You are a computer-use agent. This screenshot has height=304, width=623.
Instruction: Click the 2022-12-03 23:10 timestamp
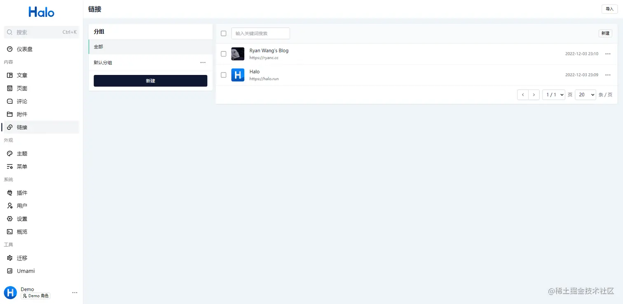pyautogui.click(x=582, y=54)
